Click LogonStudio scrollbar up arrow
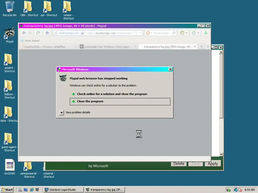The height and width of the screenshot is (193, 258). (221, 52)
